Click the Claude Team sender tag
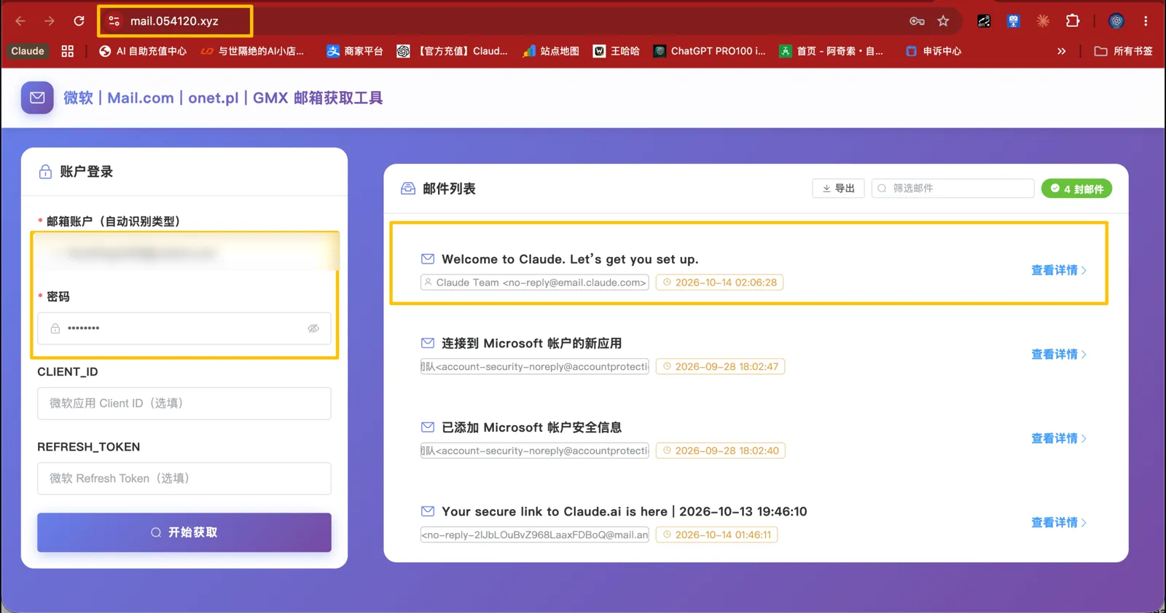The height and width of the screenshot is (613, 1166). (x=534, y=282)
